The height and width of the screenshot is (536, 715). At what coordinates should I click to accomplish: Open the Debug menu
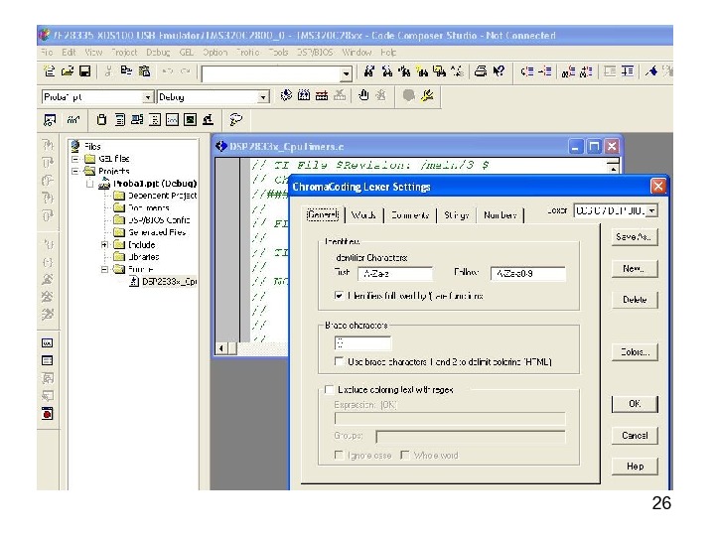pyautogui.click(x=158, y=53)
